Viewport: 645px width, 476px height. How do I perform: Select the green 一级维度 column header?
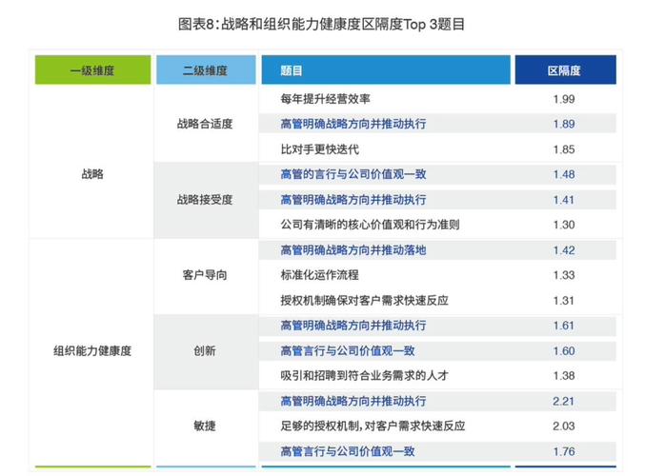tap(92, 70)
